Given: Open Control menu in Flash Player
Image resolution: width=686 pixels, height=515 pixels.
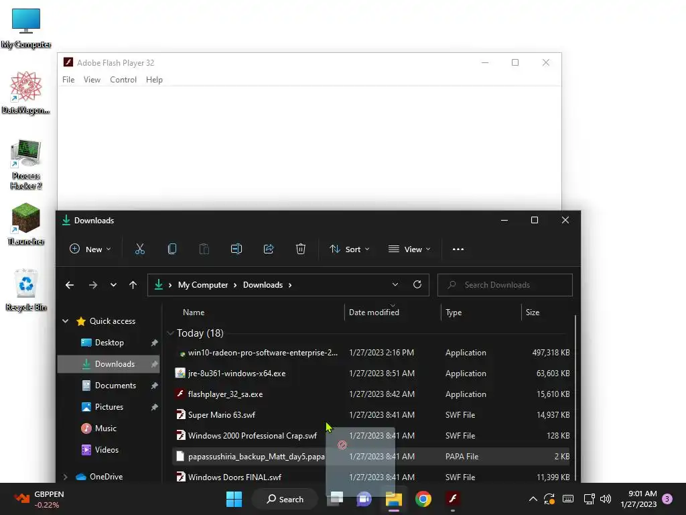Looking at the screenshot, I should (123, 80).
